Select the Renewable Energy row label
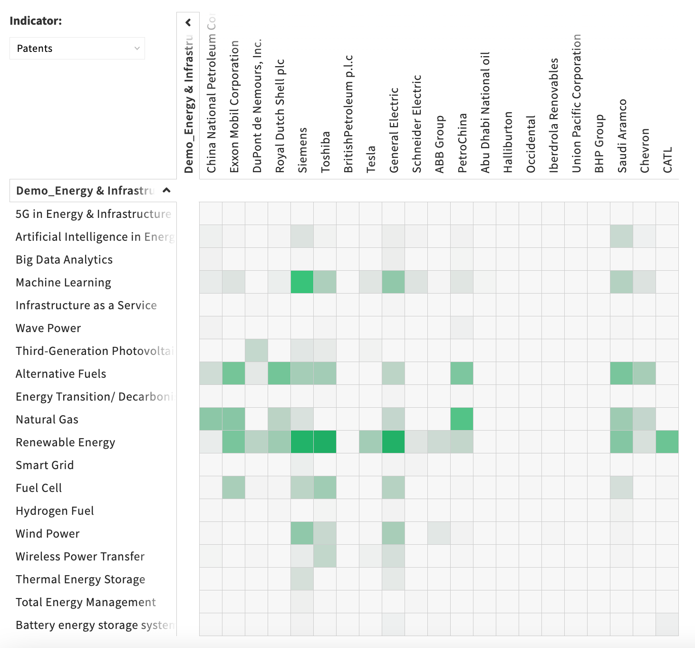The width and height of the screenshot is (695, 648). (65, 442)
